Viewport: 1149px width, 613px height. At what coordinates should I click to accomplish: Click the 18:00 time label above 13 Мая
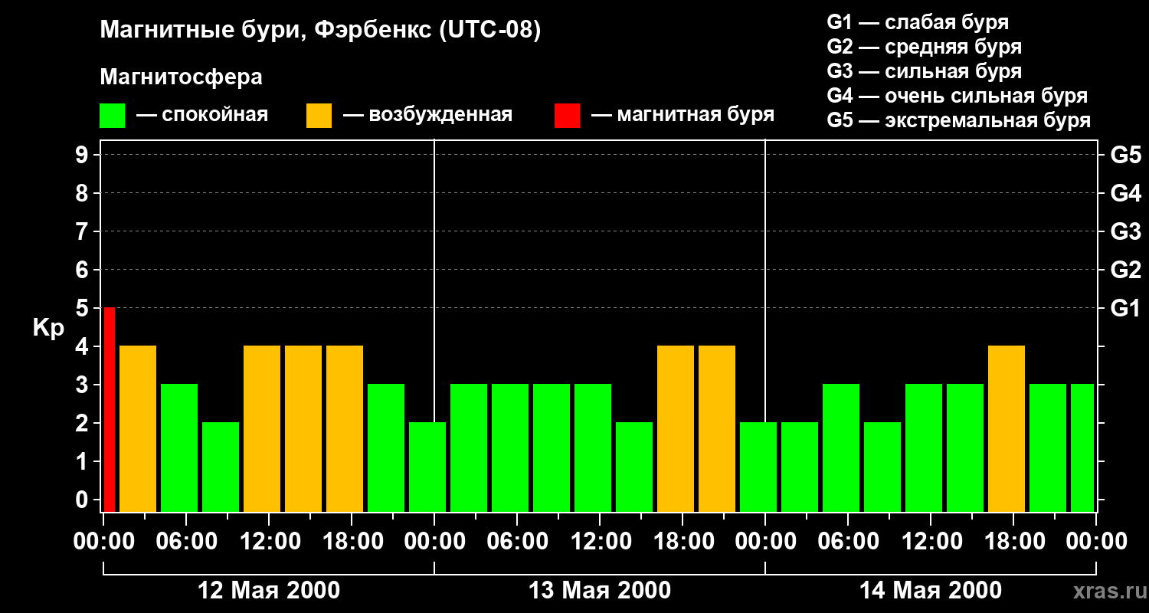tap(683, 542)
